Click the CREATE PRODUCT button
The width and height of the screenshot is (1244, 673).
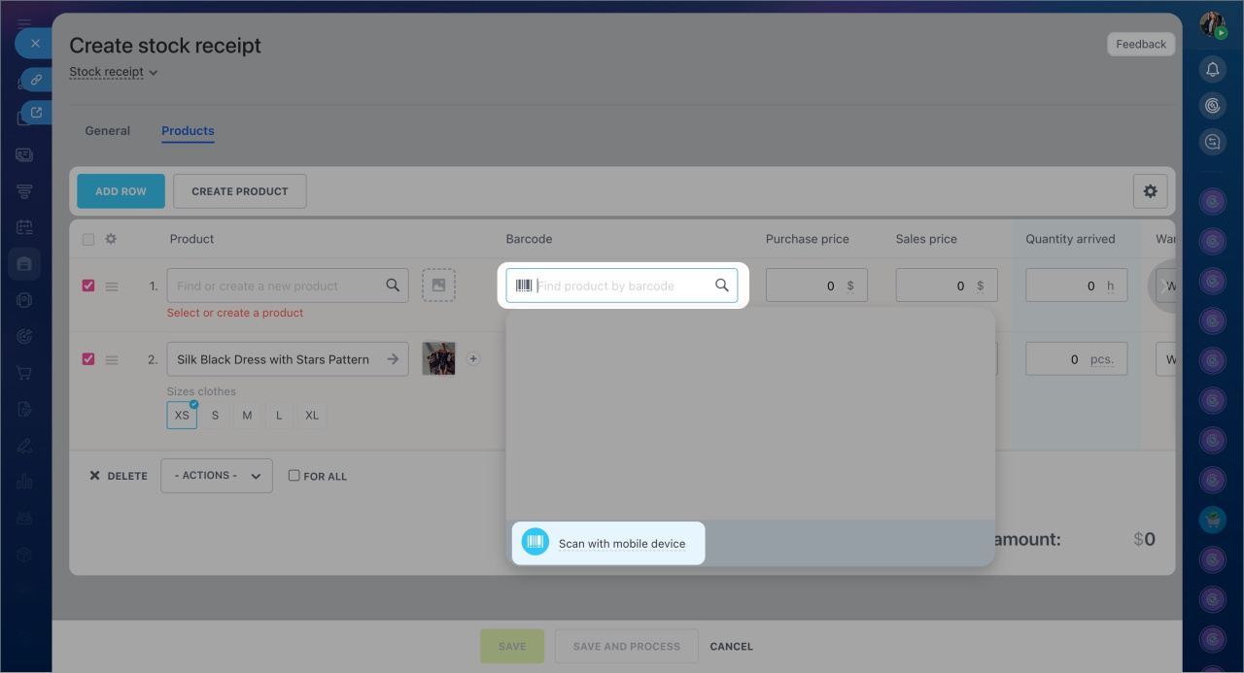(x=239, y=191)
